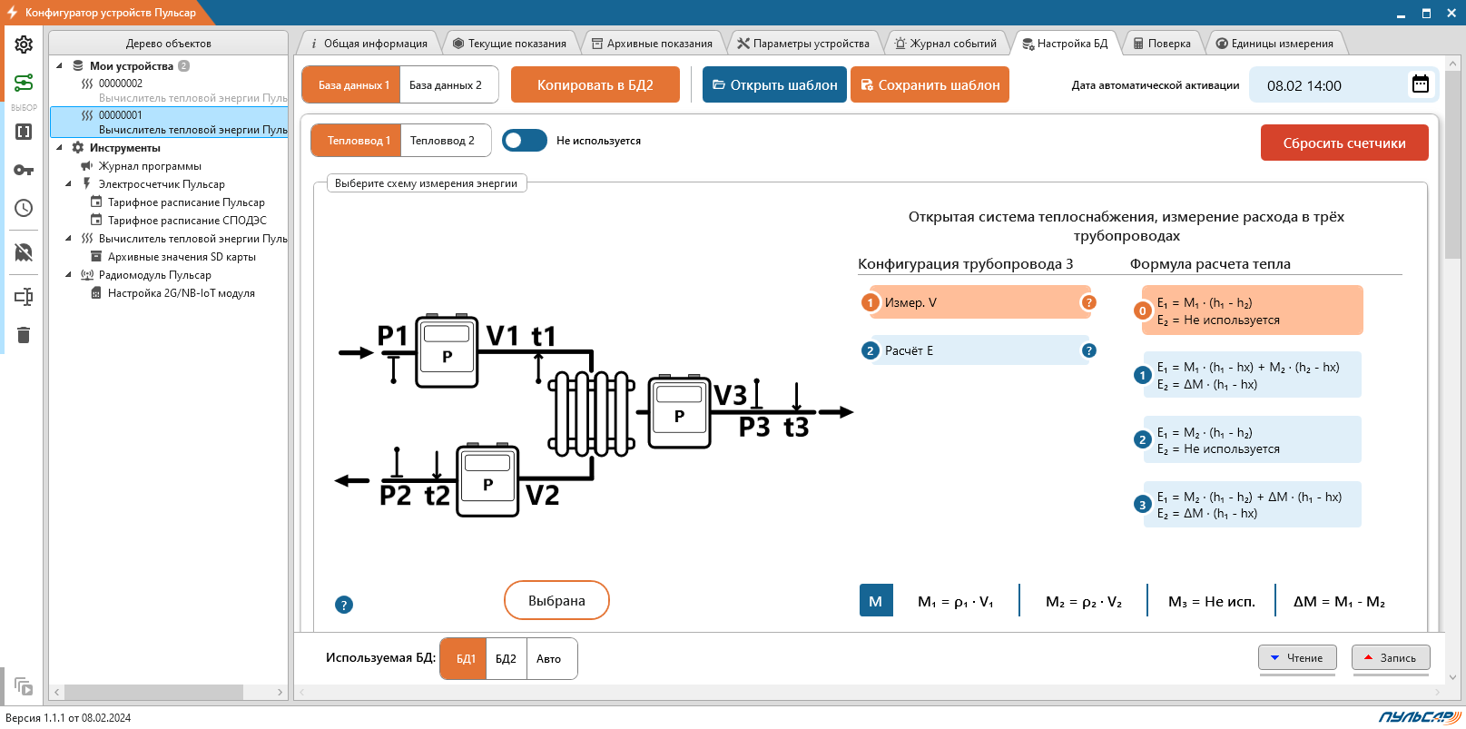Switch to Параметры устройства tab
The height and width of the screenshot is (729, 1466).
[803, 43]
